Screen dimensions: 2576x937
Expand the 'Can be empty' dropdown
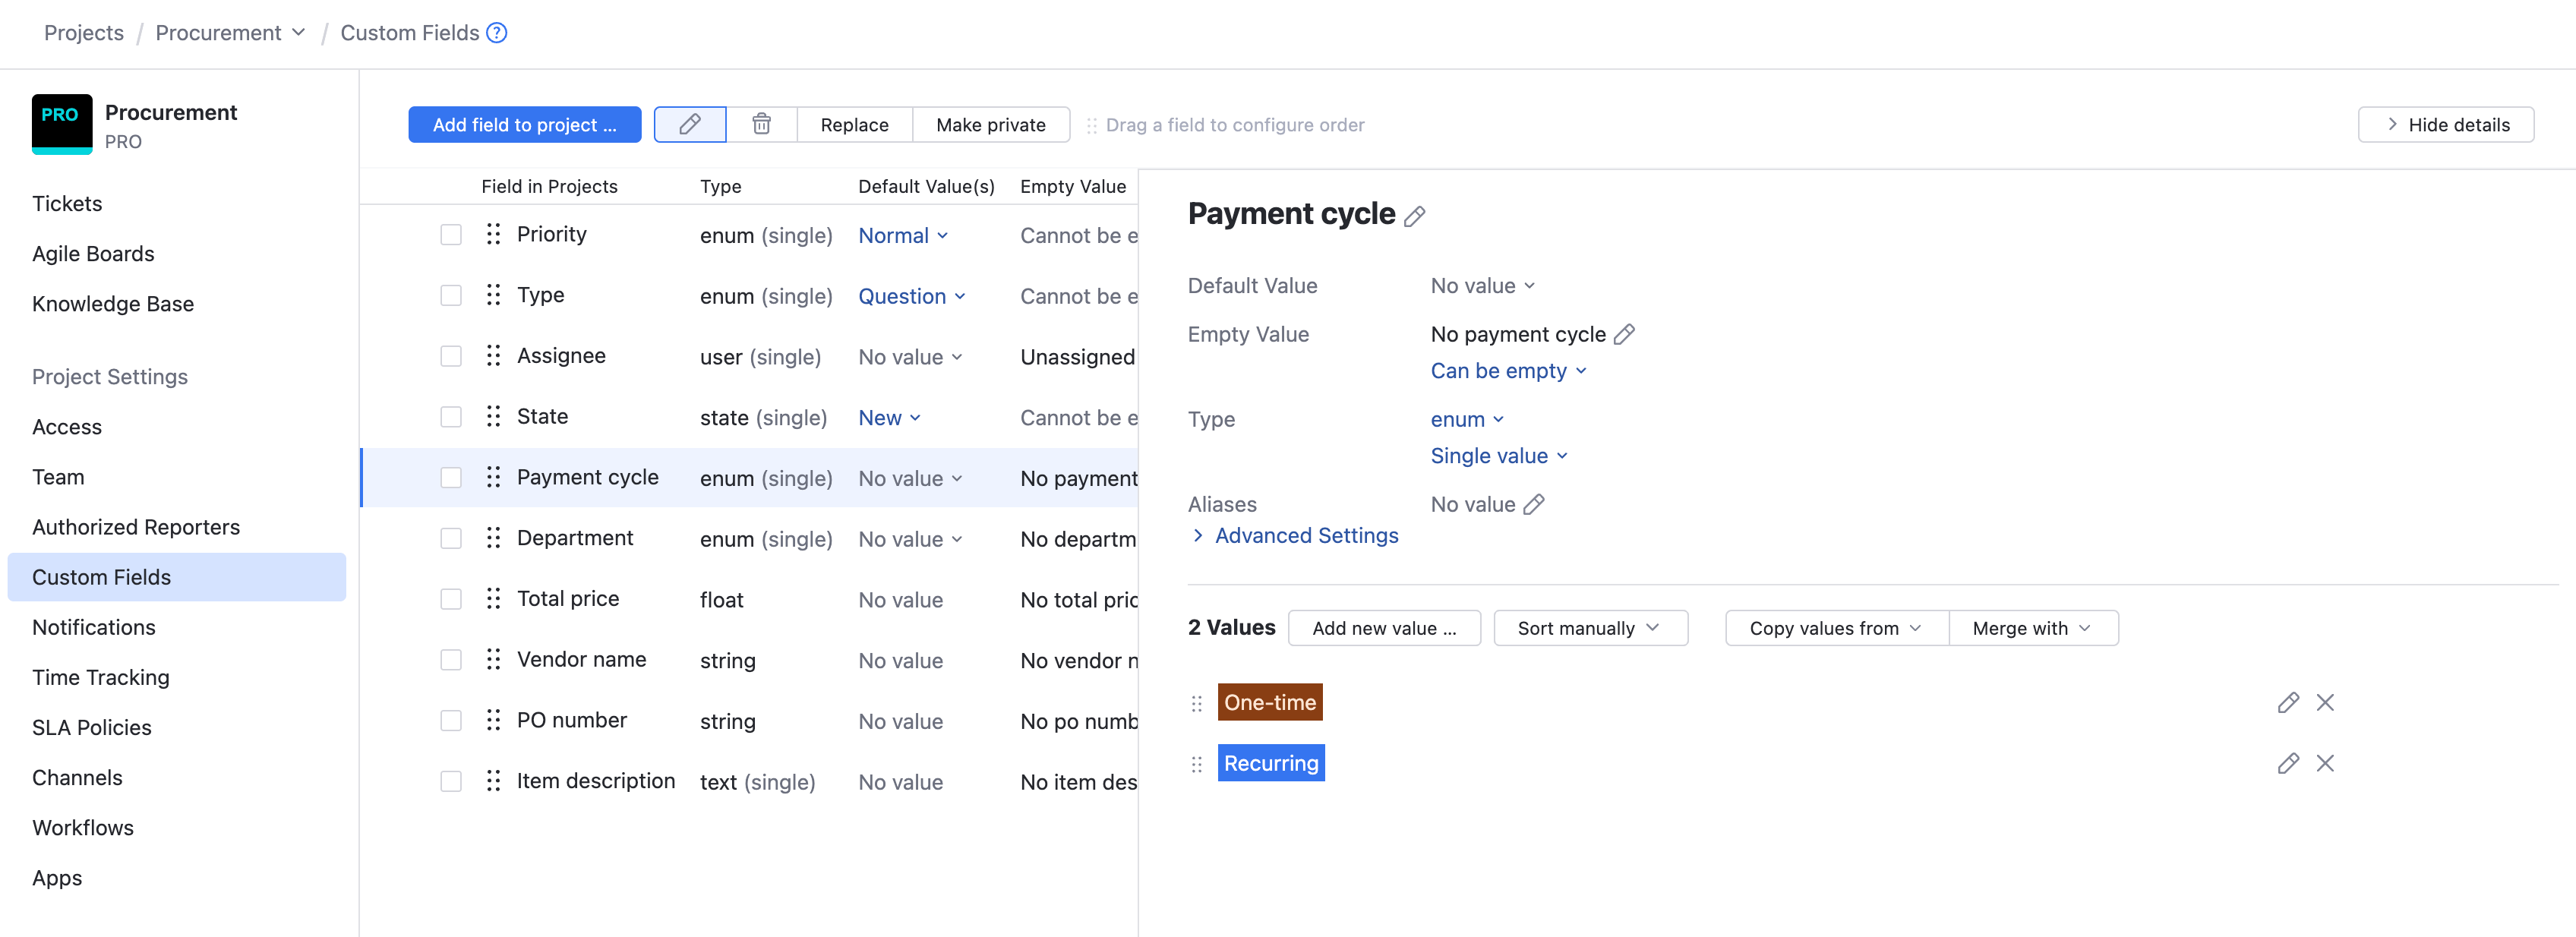tap(1508, 370)
